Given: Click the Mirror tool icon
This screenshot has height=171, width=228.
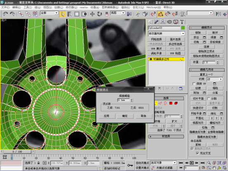Looking at the screenshot, I should (x=218, y=14).
